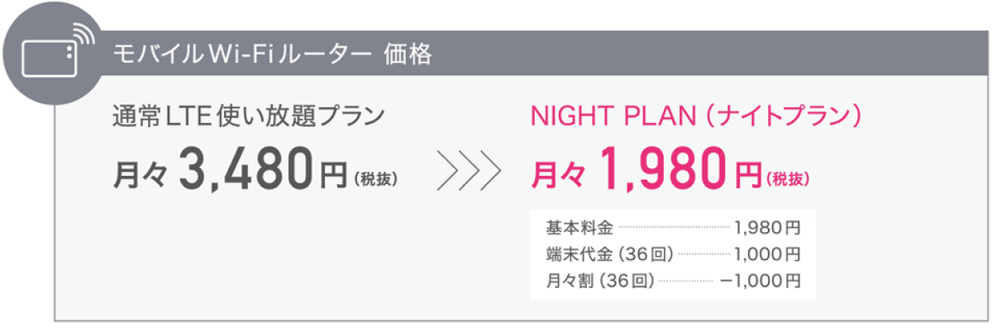The height and width of the screenshot is (331, 992).
Task: Click the gray (税抜) note beside 3,480円
Action: (375, 177)
